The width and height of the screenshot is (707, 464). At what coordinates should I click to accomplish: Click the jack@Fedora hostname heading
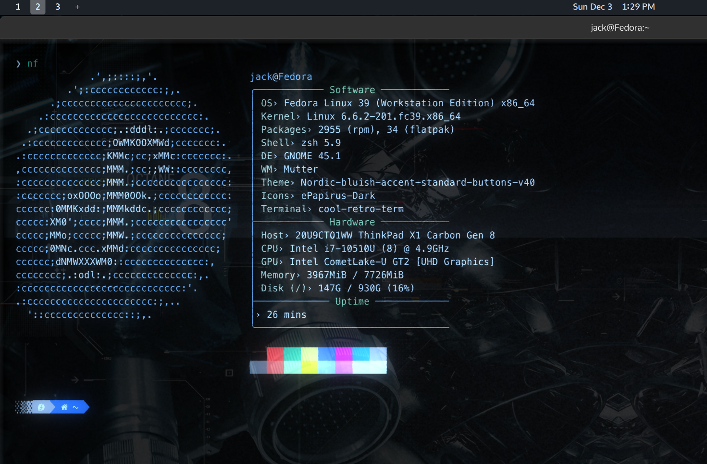281,76
